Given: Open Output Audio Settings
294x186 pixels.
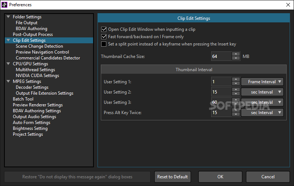Looking at the screenshot, I should pos(34,117).
